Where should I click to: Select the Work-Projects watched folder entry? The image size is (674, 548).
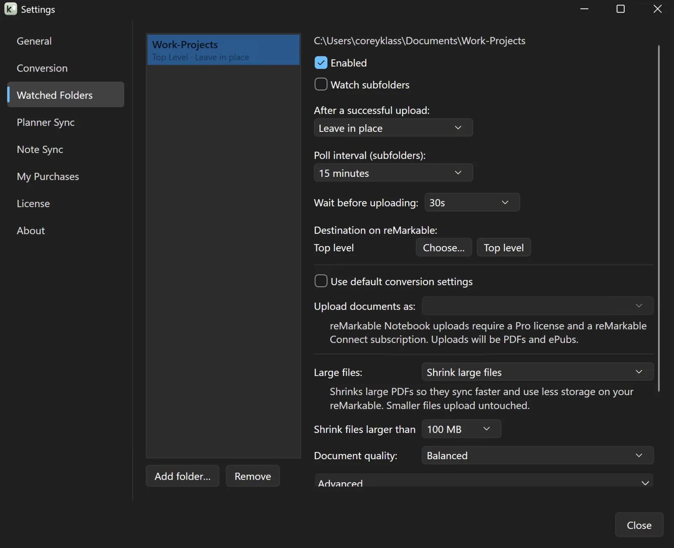(223, 50)
